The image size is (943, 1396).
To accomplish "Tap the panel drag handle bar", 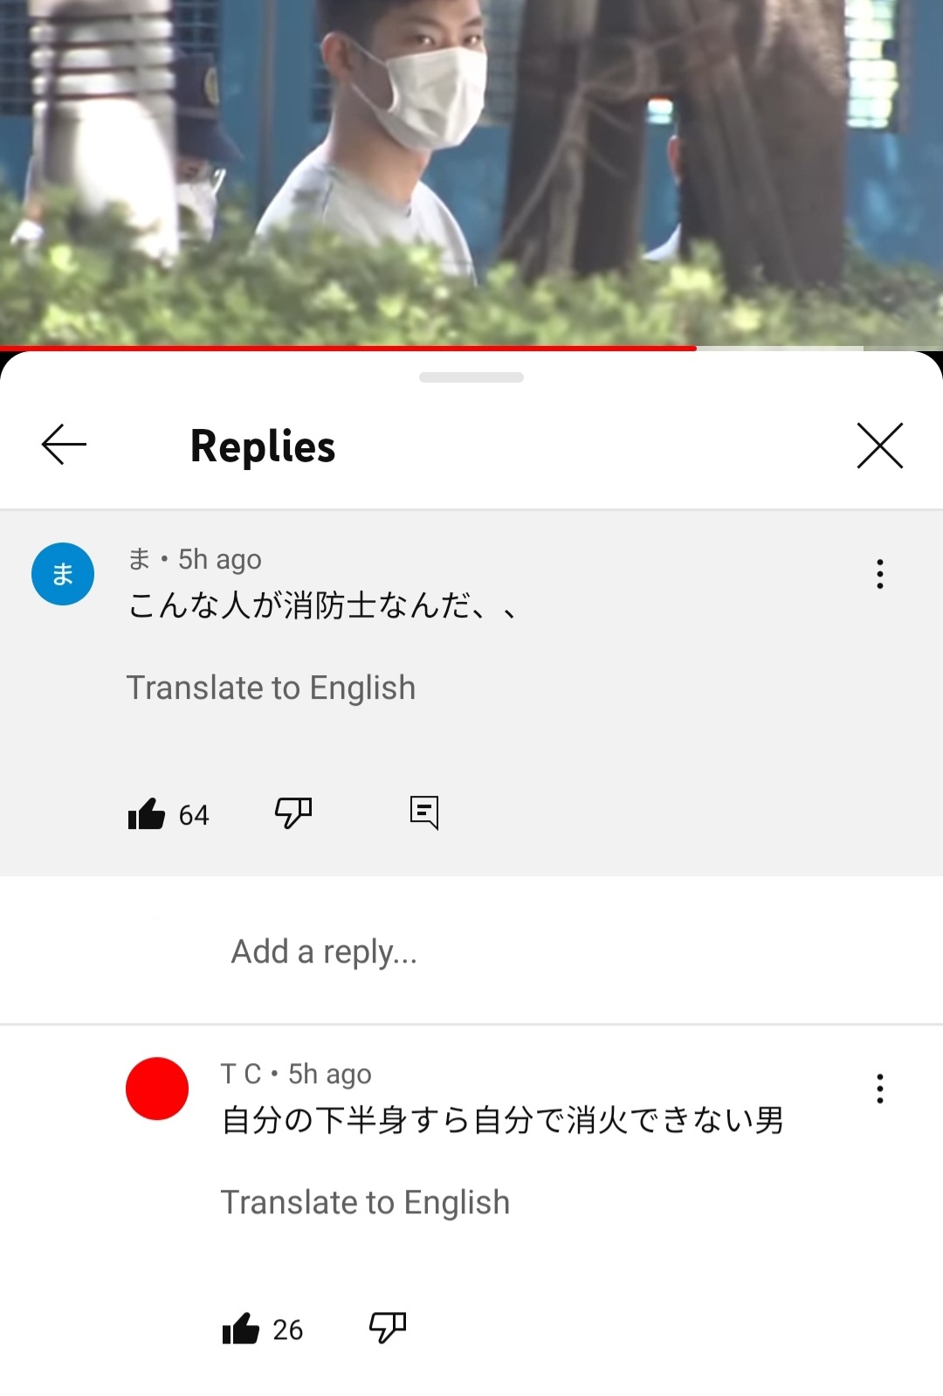I will [471, 377].
